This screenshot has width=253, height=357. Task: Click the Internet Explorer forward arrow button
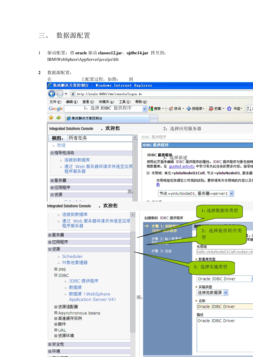pyautogui.click(x=60, y=94)
